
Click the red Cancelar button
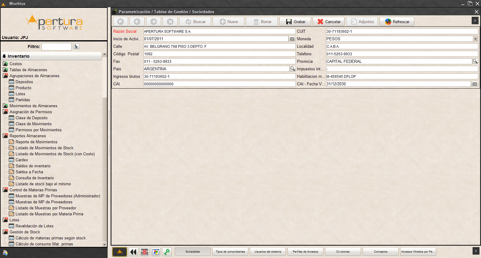pyautogui.click(x=329, y=22)
